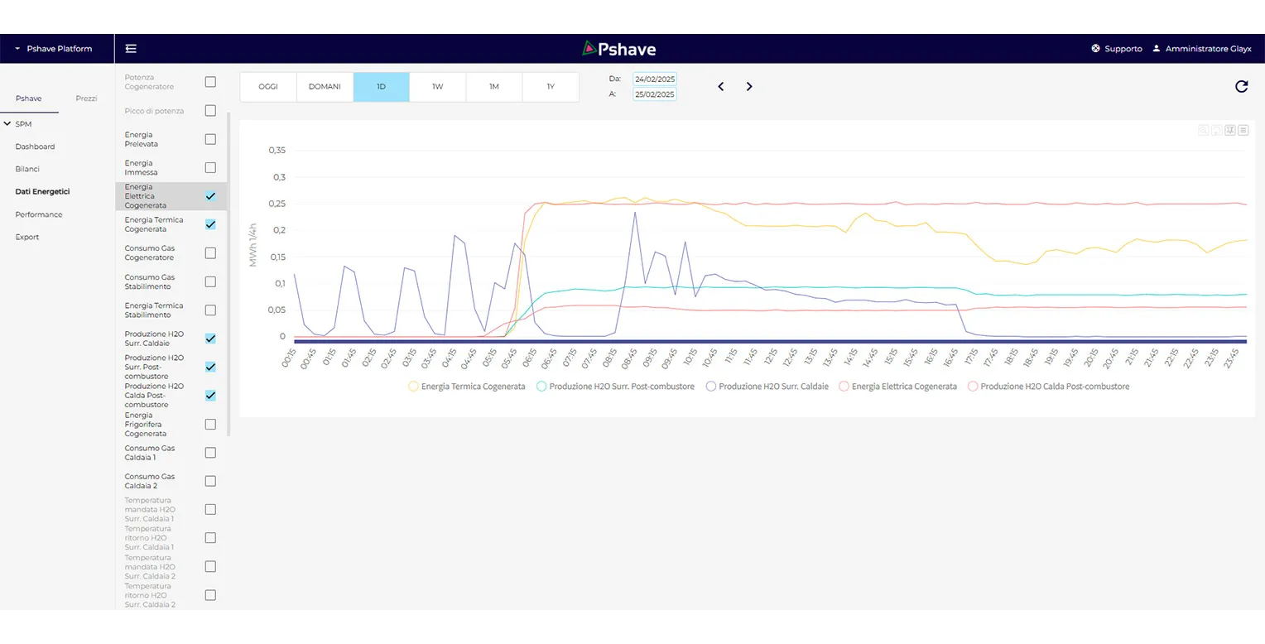Viewport: 1265px width, 644px height.
Task: Go to next day with right arrow
Action: coord(749,87)
